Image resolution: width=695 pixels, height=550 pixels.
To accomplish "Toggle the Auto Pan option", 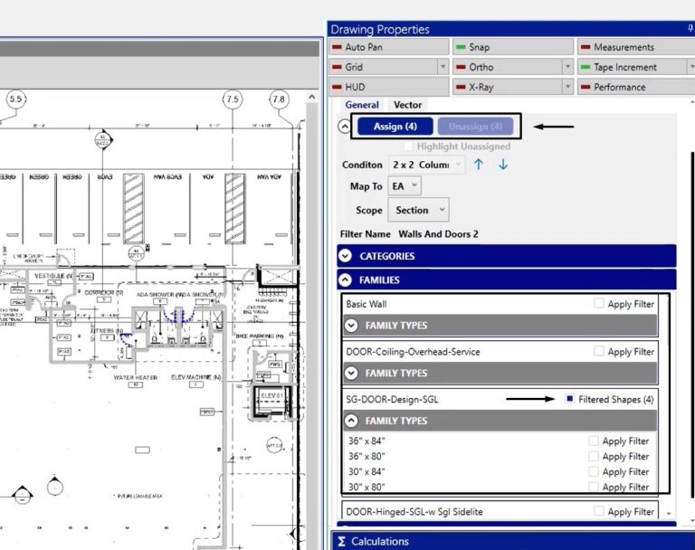I will point(388,47).
